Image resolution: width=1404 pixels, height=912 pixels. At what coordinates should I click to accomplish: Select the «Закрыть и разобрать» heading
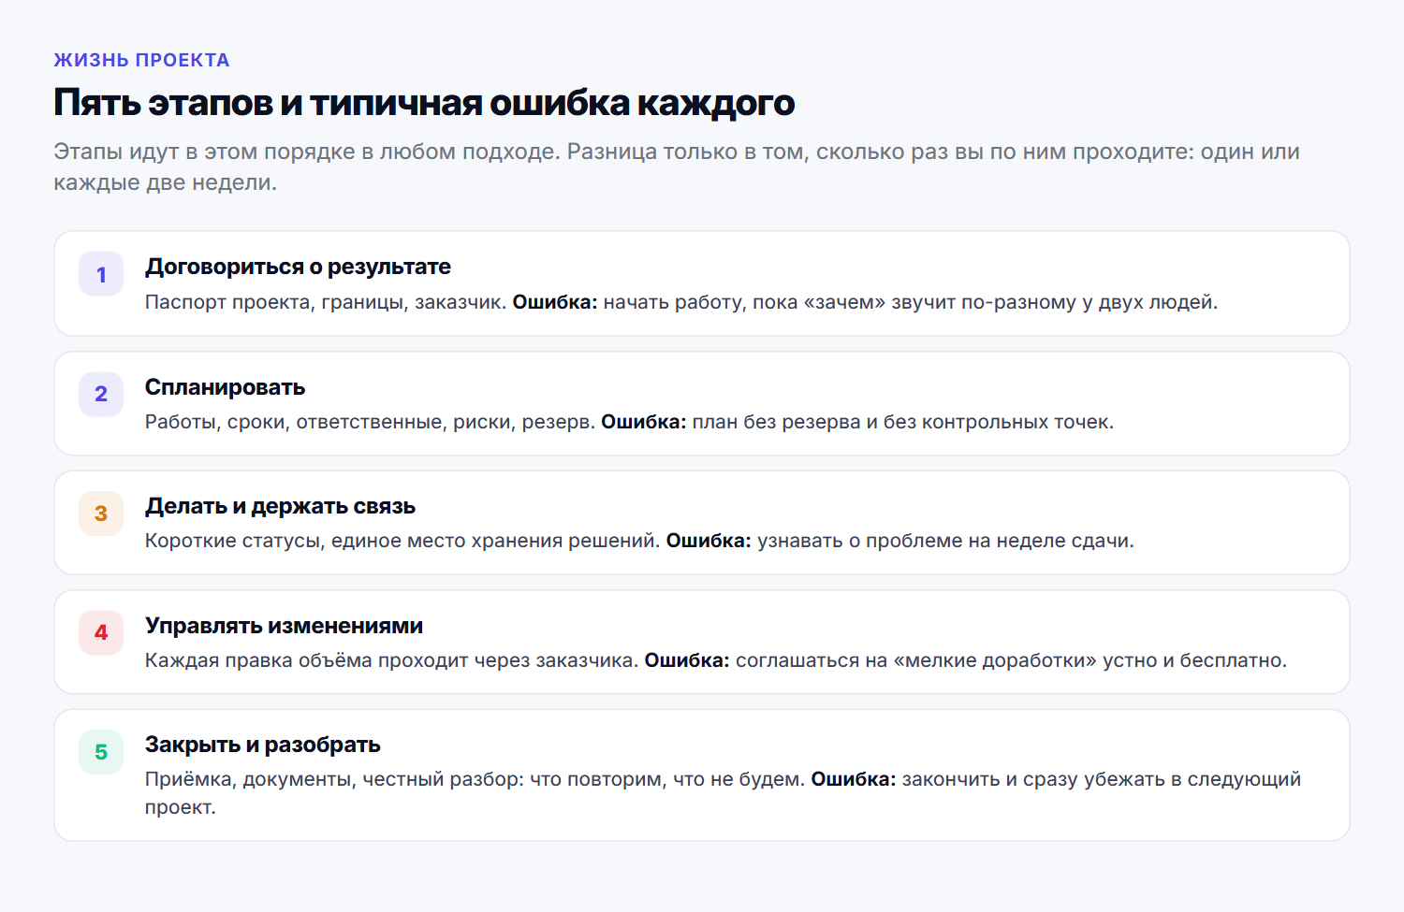pos(262,745)
